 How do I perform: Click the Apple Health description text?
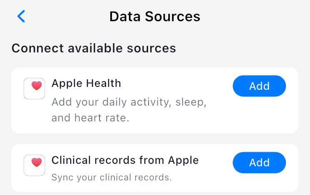[x=129, y=109]
